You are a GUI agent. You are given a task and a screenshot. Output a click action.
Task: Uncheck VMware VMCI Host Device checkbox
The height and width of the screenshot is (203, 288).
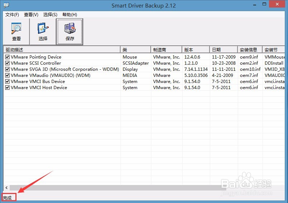[x=7, y=87]
